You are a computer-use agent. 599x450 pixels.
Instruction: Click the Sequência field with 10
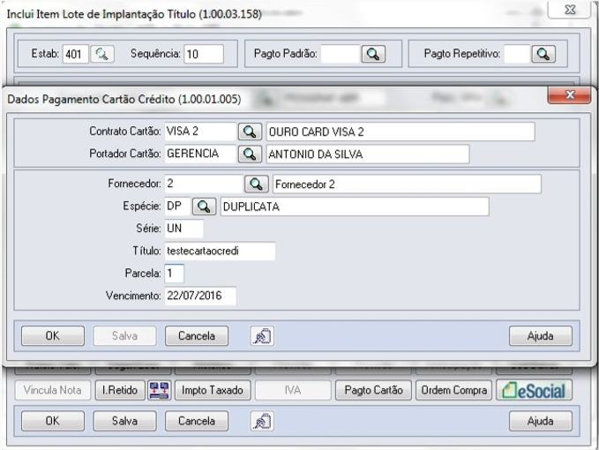204,54
